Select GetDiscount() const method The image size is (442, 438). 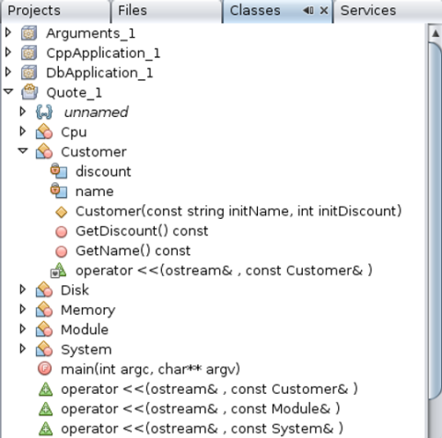(x=142, y=231)
